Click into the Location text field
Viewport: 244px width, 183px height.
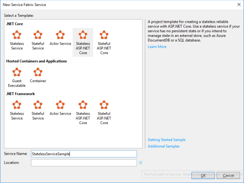[x=84, y=163]
